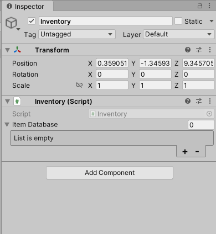Viewport: 216px width, 234px height.
Task: Open Inventory (Script) presets icon
Action: pos(199,101)
